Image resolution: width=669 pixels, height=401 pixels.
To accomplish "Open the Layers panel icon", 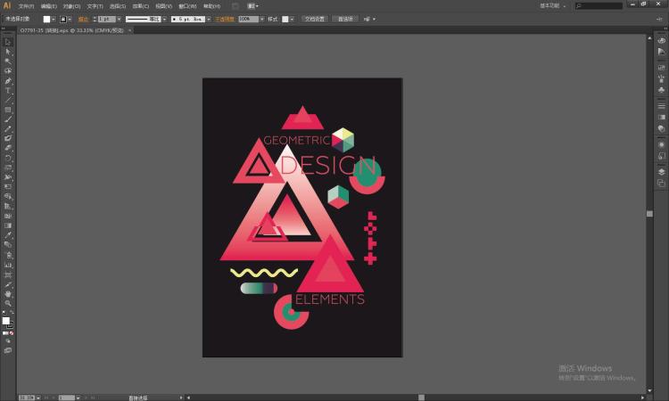I will tap(661, 172).
